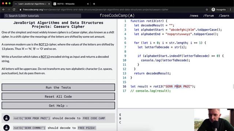Click the commented console.log on line 17
The image size is (234, 131).
point(150,91)
